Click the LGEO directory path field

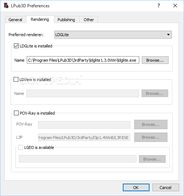point(78,159)
